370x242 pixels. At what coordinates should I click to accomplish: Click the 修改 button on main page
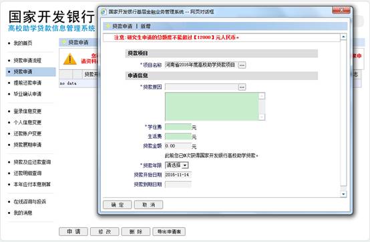pos(105,231)
